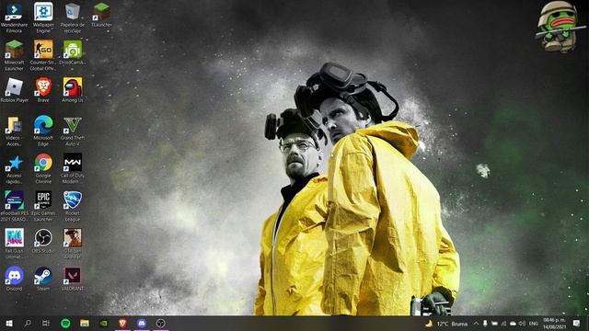This screenshot has height=331, width=589.
Task: Switch to Discord in the taskbar
Action: click(142, 323)
